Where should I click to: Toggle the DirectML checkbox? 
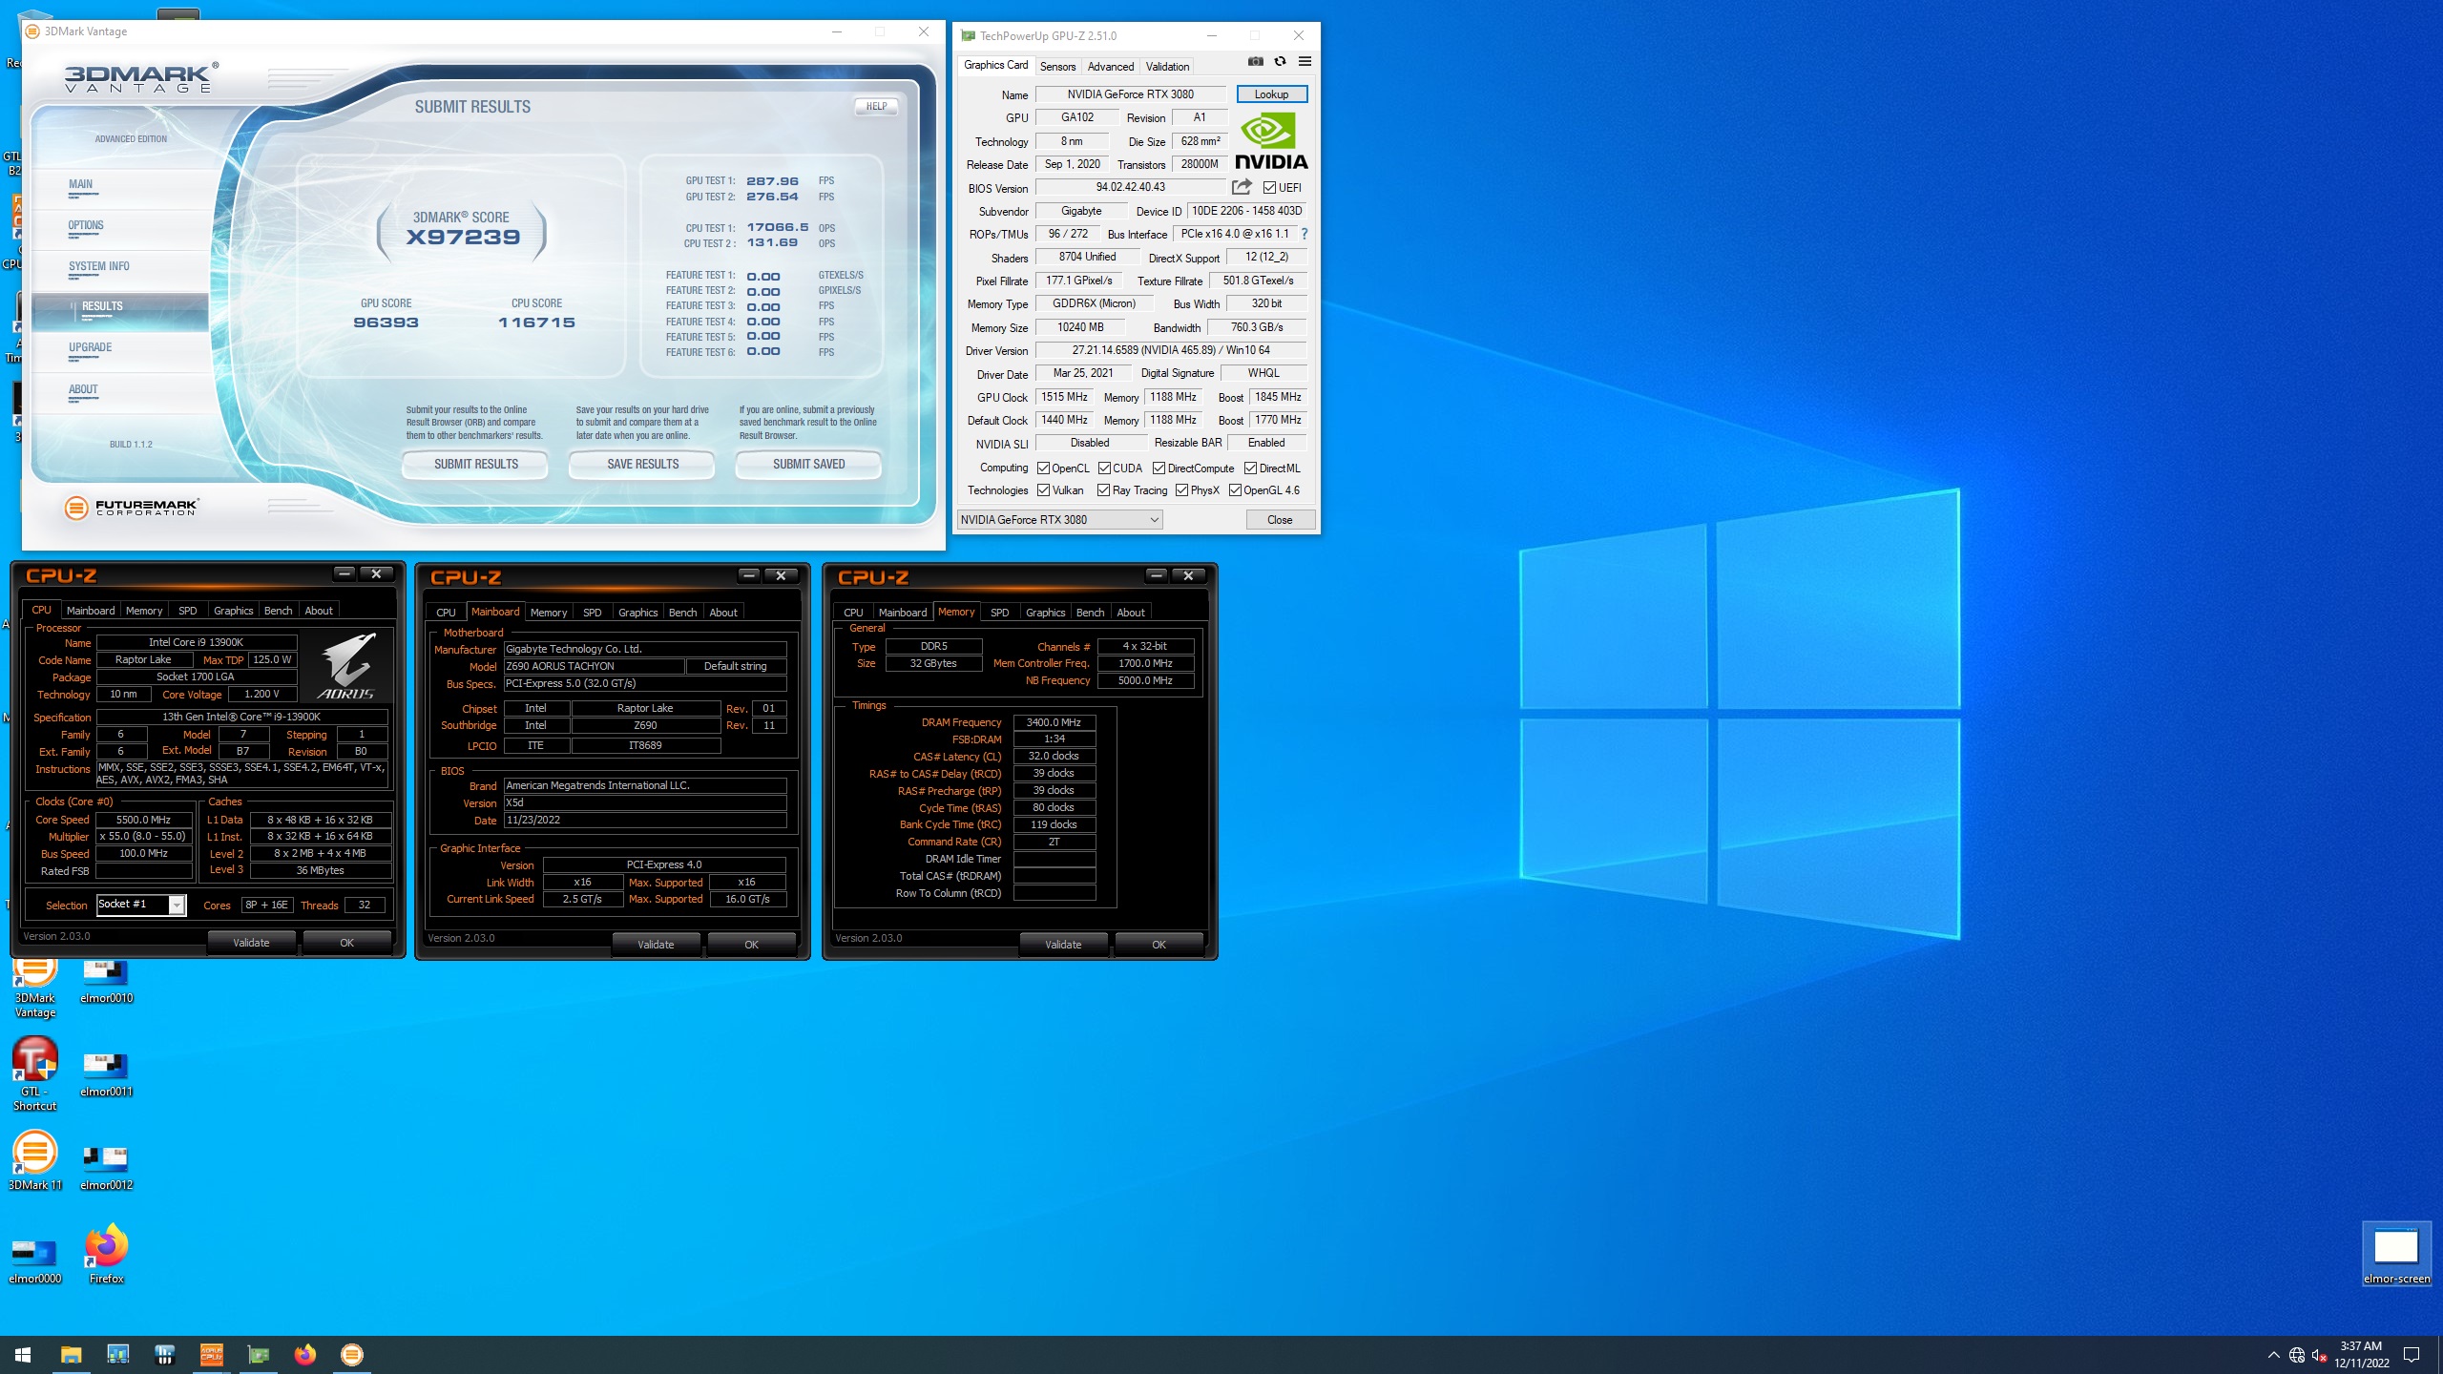tap(1250, 468)
